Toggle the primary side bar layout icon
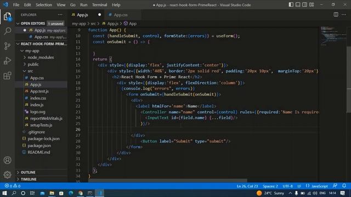This screenshot has width=351, height=197. (x=291, y=4)
